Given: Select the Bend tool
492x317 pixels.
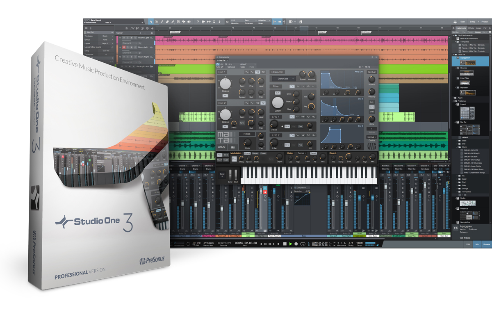Looking at the screenshot, I should pyautogui.click(x=184, y=22).
